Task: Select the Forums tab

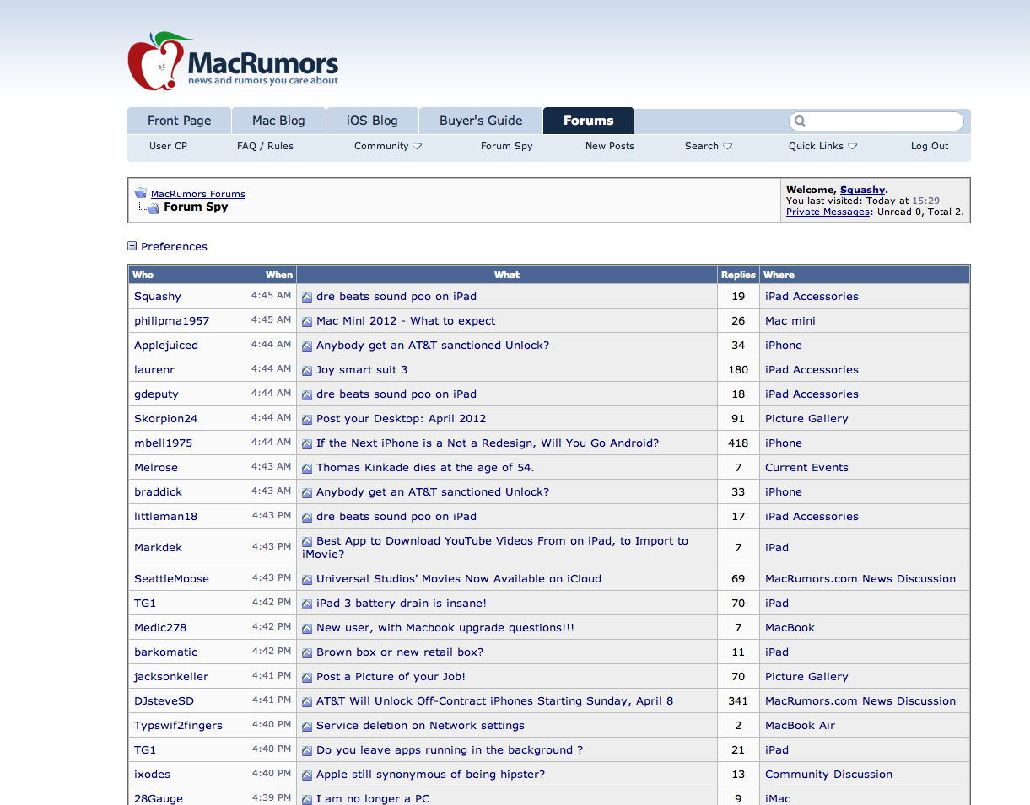Action: pyautogui.click(x=588, y=121)
